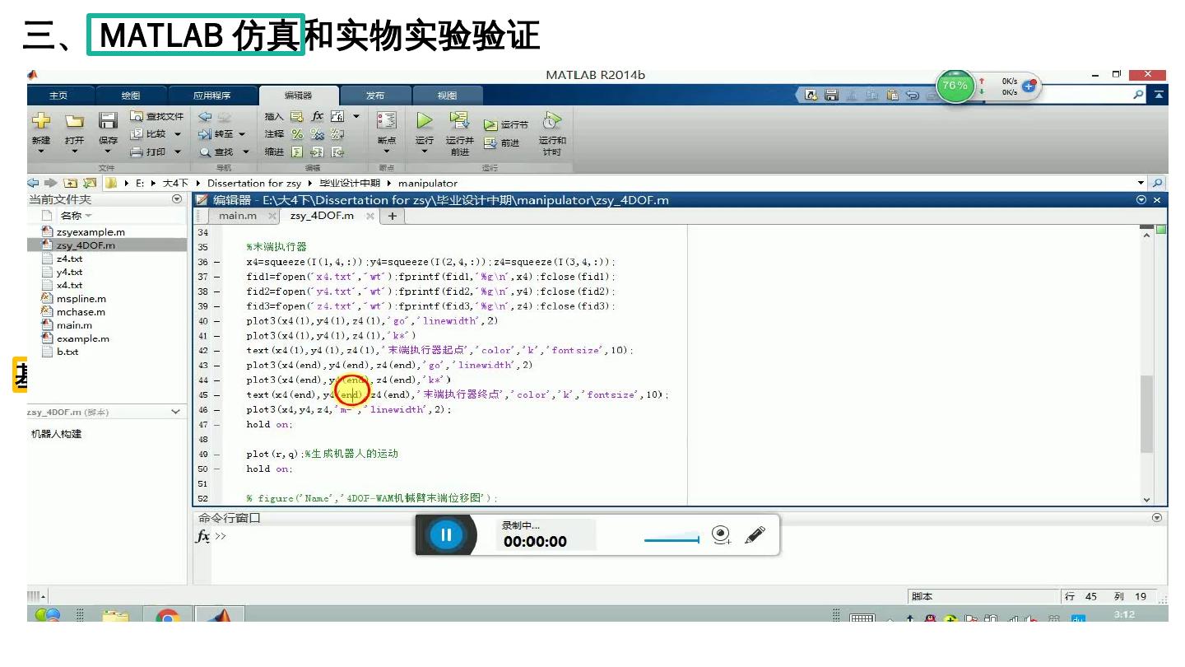Viewport: 1185px width, 667px height.
Task: Click the up-one-folder icon in address bar
Action: pyautogui.click(x=72, y=183)
